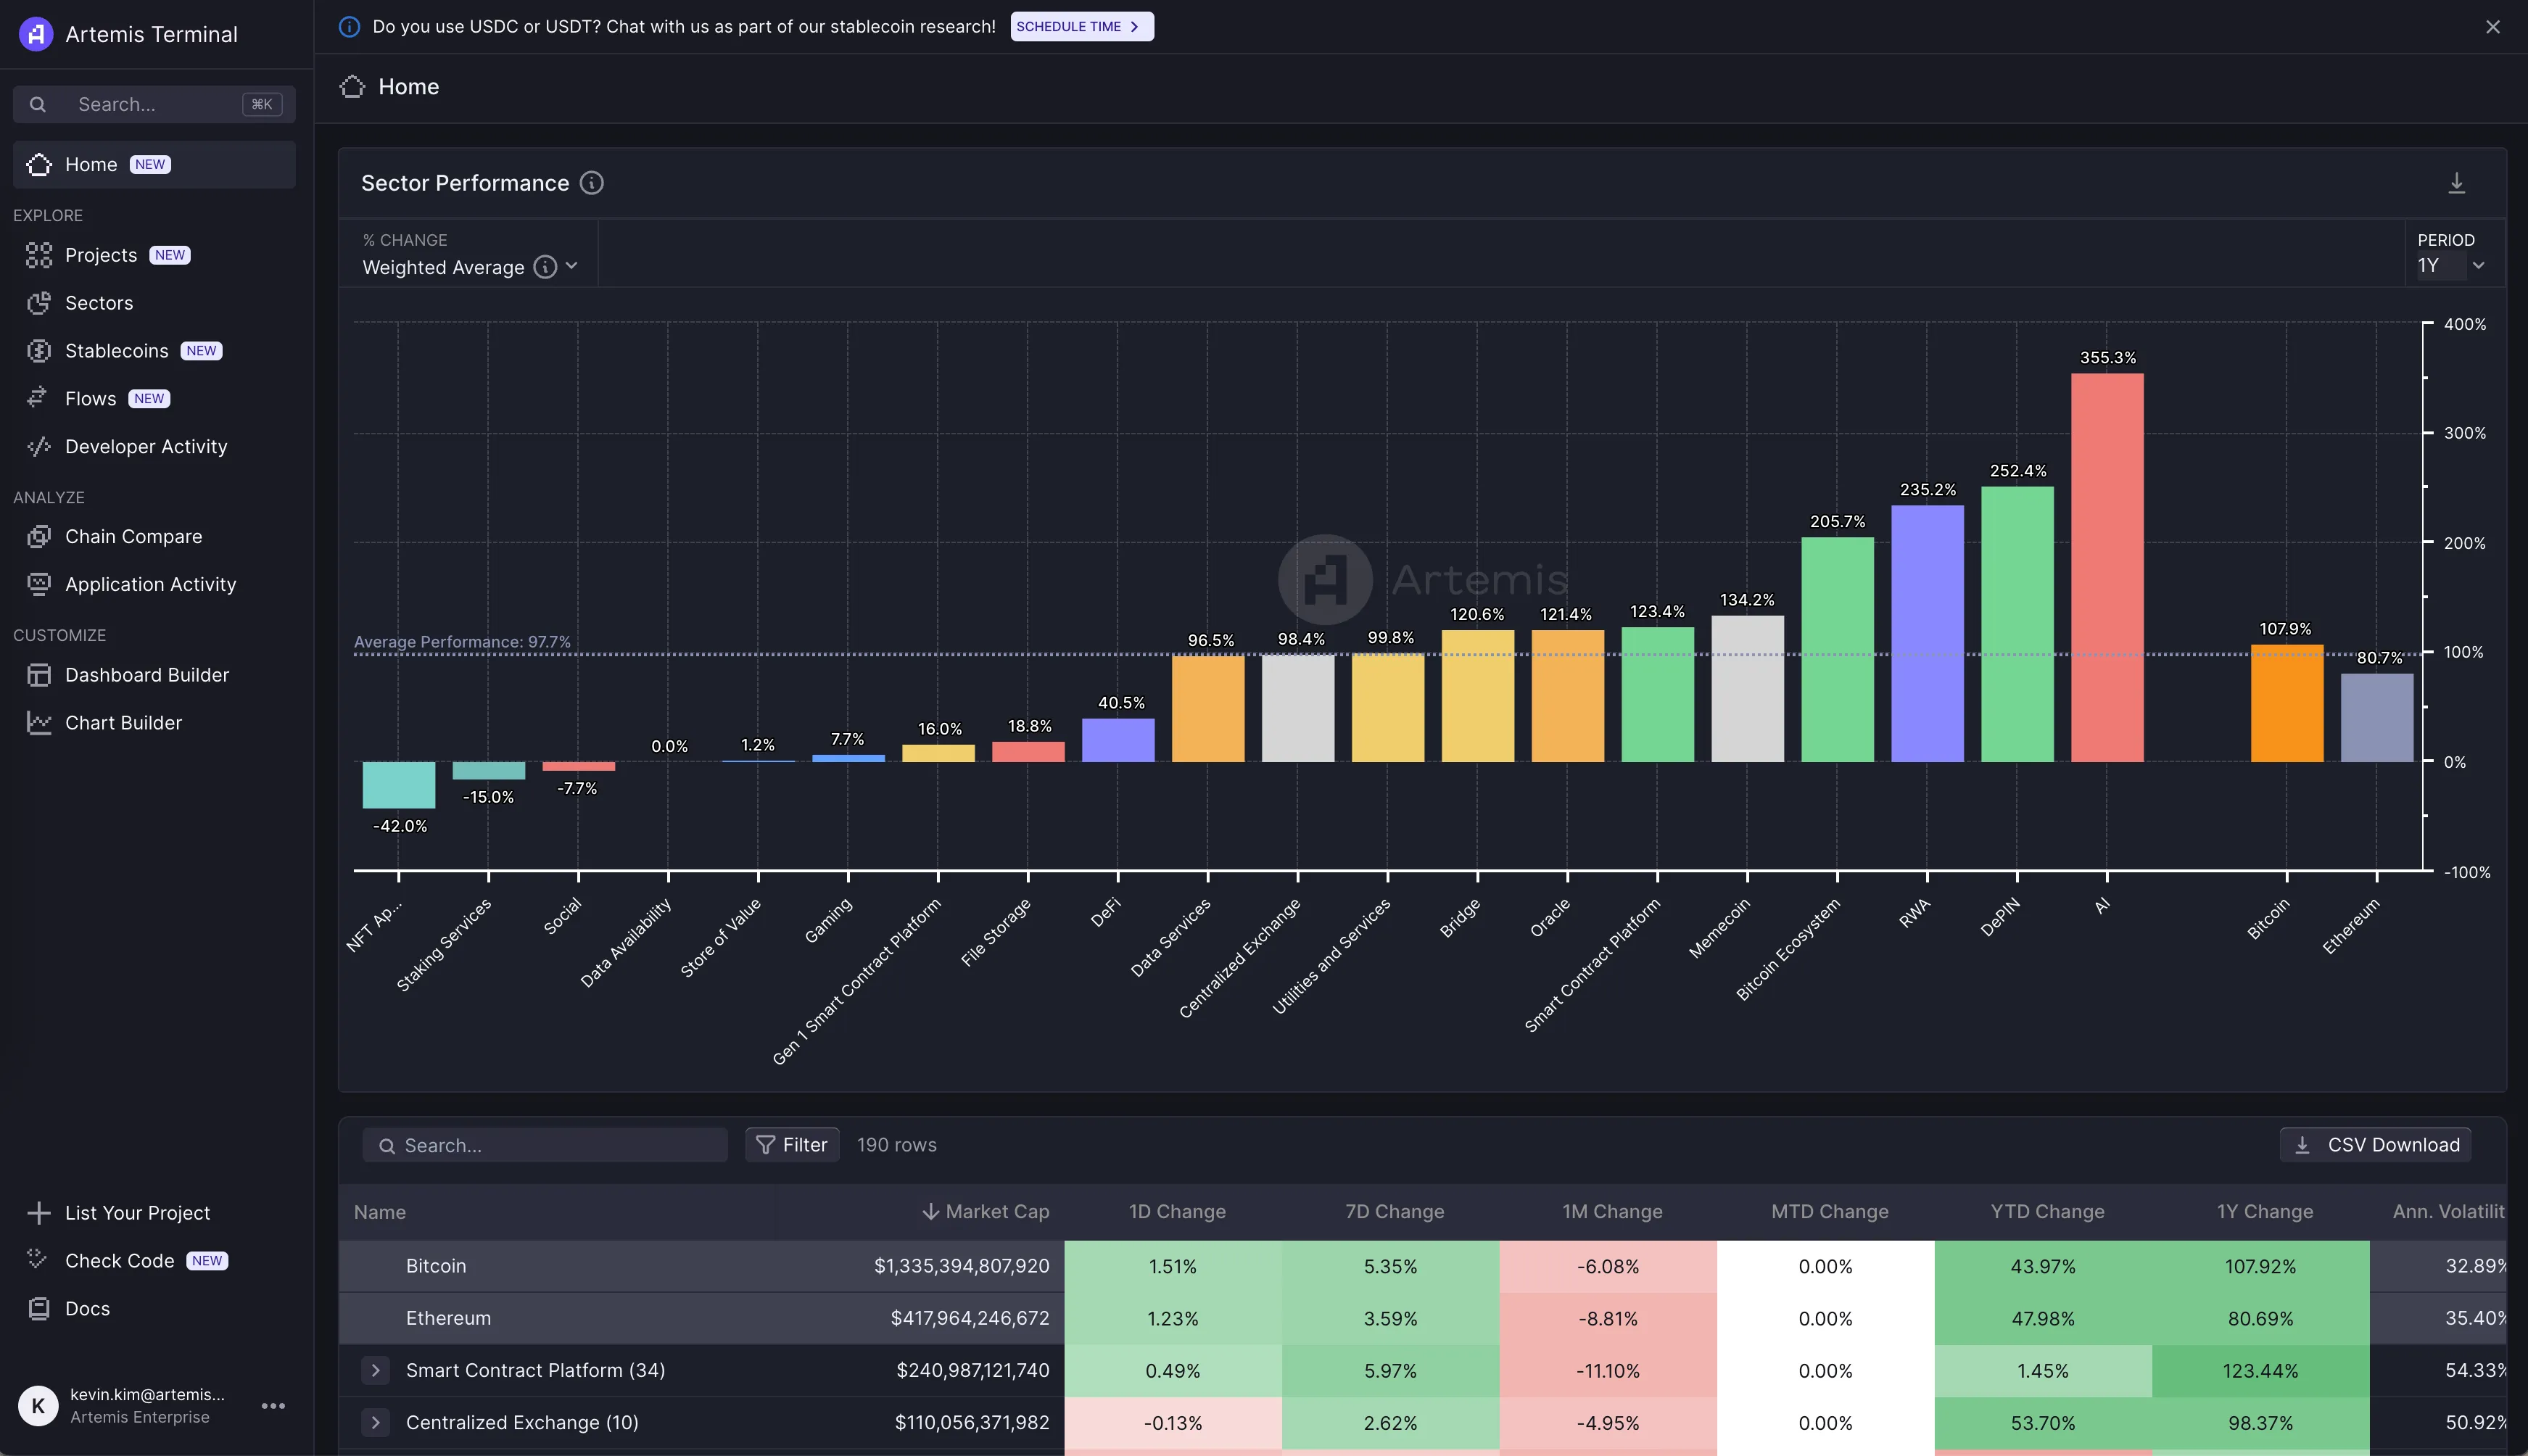Viewport: 2528px width, 1456px height.
Task: Click the Dashboard Builder layout icon
Action: [x=39, y=675]
